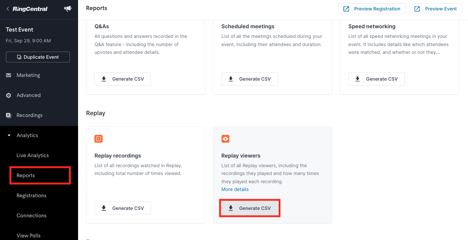Generate CSV for Scheduled meetings report

249,79
